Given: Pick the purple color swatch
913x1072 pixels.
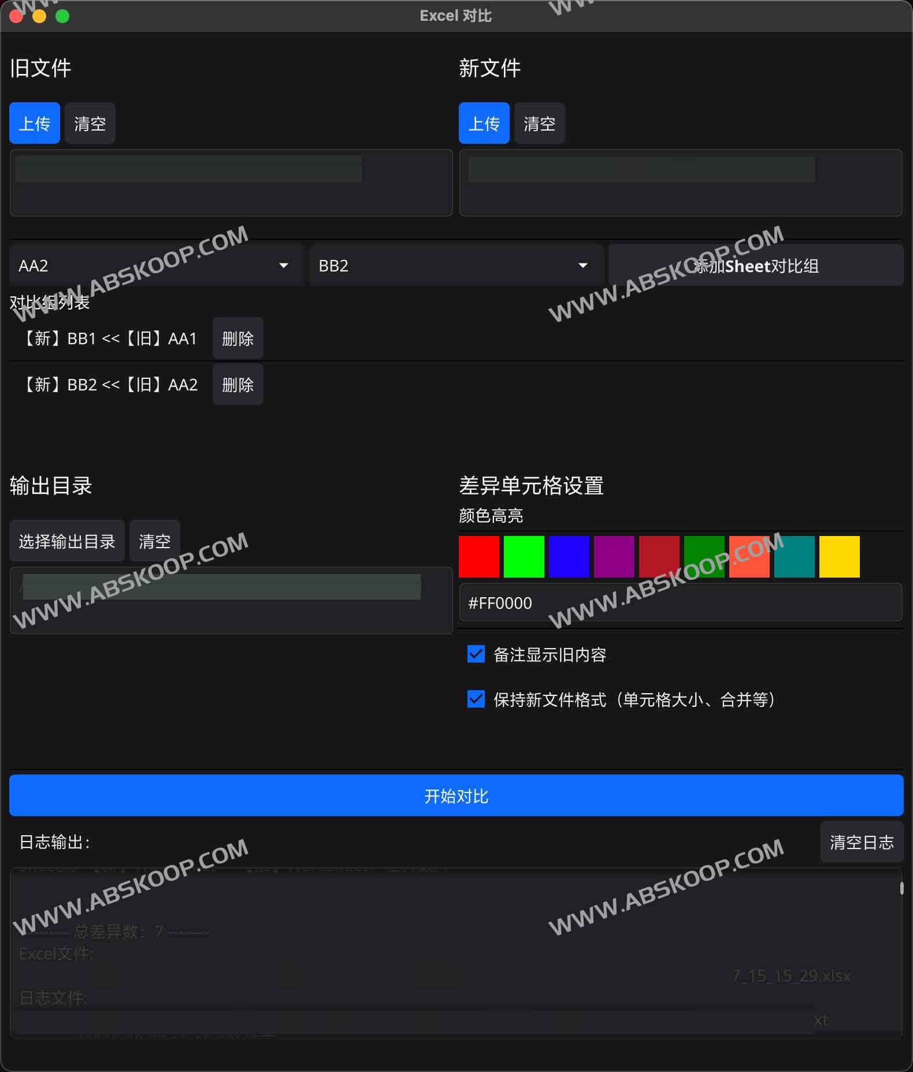Looking at the screenshot, I should point(614,557).
